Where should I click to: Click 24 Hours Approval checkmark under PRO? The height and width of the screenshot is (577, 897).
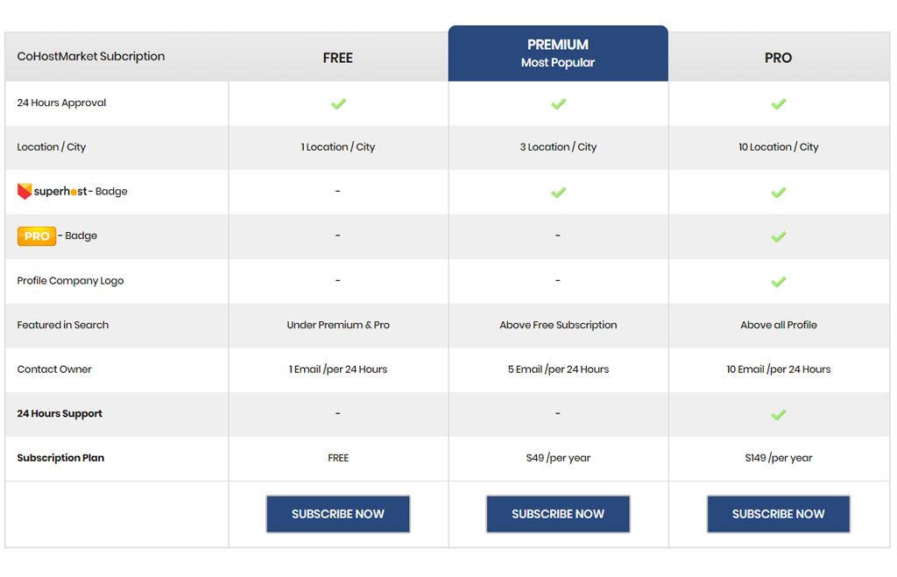pyautogui.click(x=779, y=103)
